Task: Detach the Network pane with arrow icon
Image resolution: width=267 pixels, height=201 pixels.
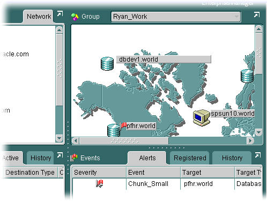Action: (60, 14)
